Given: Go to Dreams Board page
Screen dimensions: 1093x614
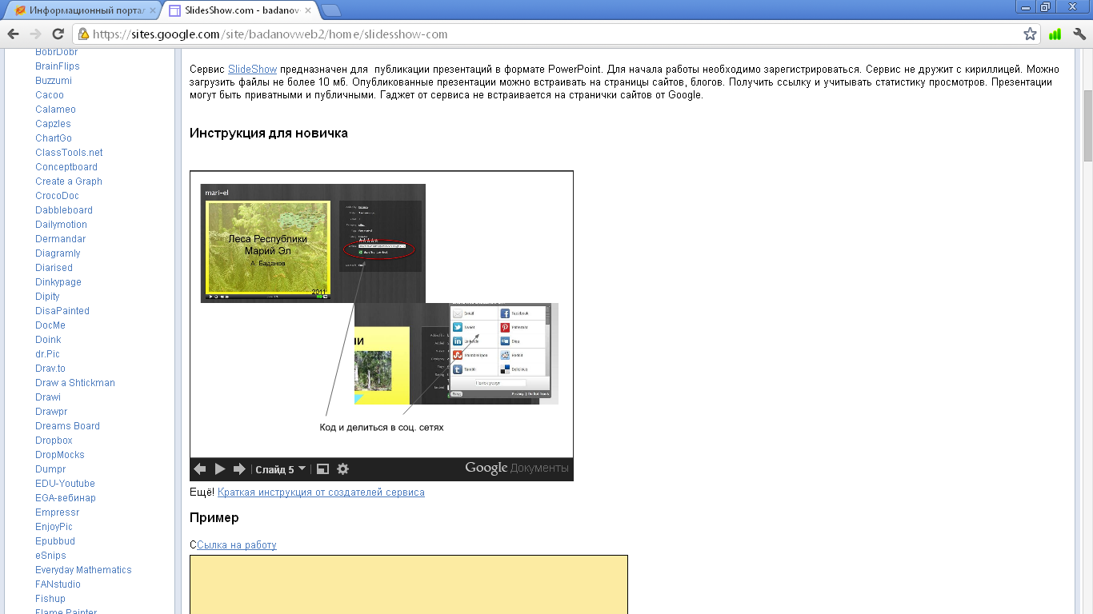Looking at the screenshot, I should 67,426.
